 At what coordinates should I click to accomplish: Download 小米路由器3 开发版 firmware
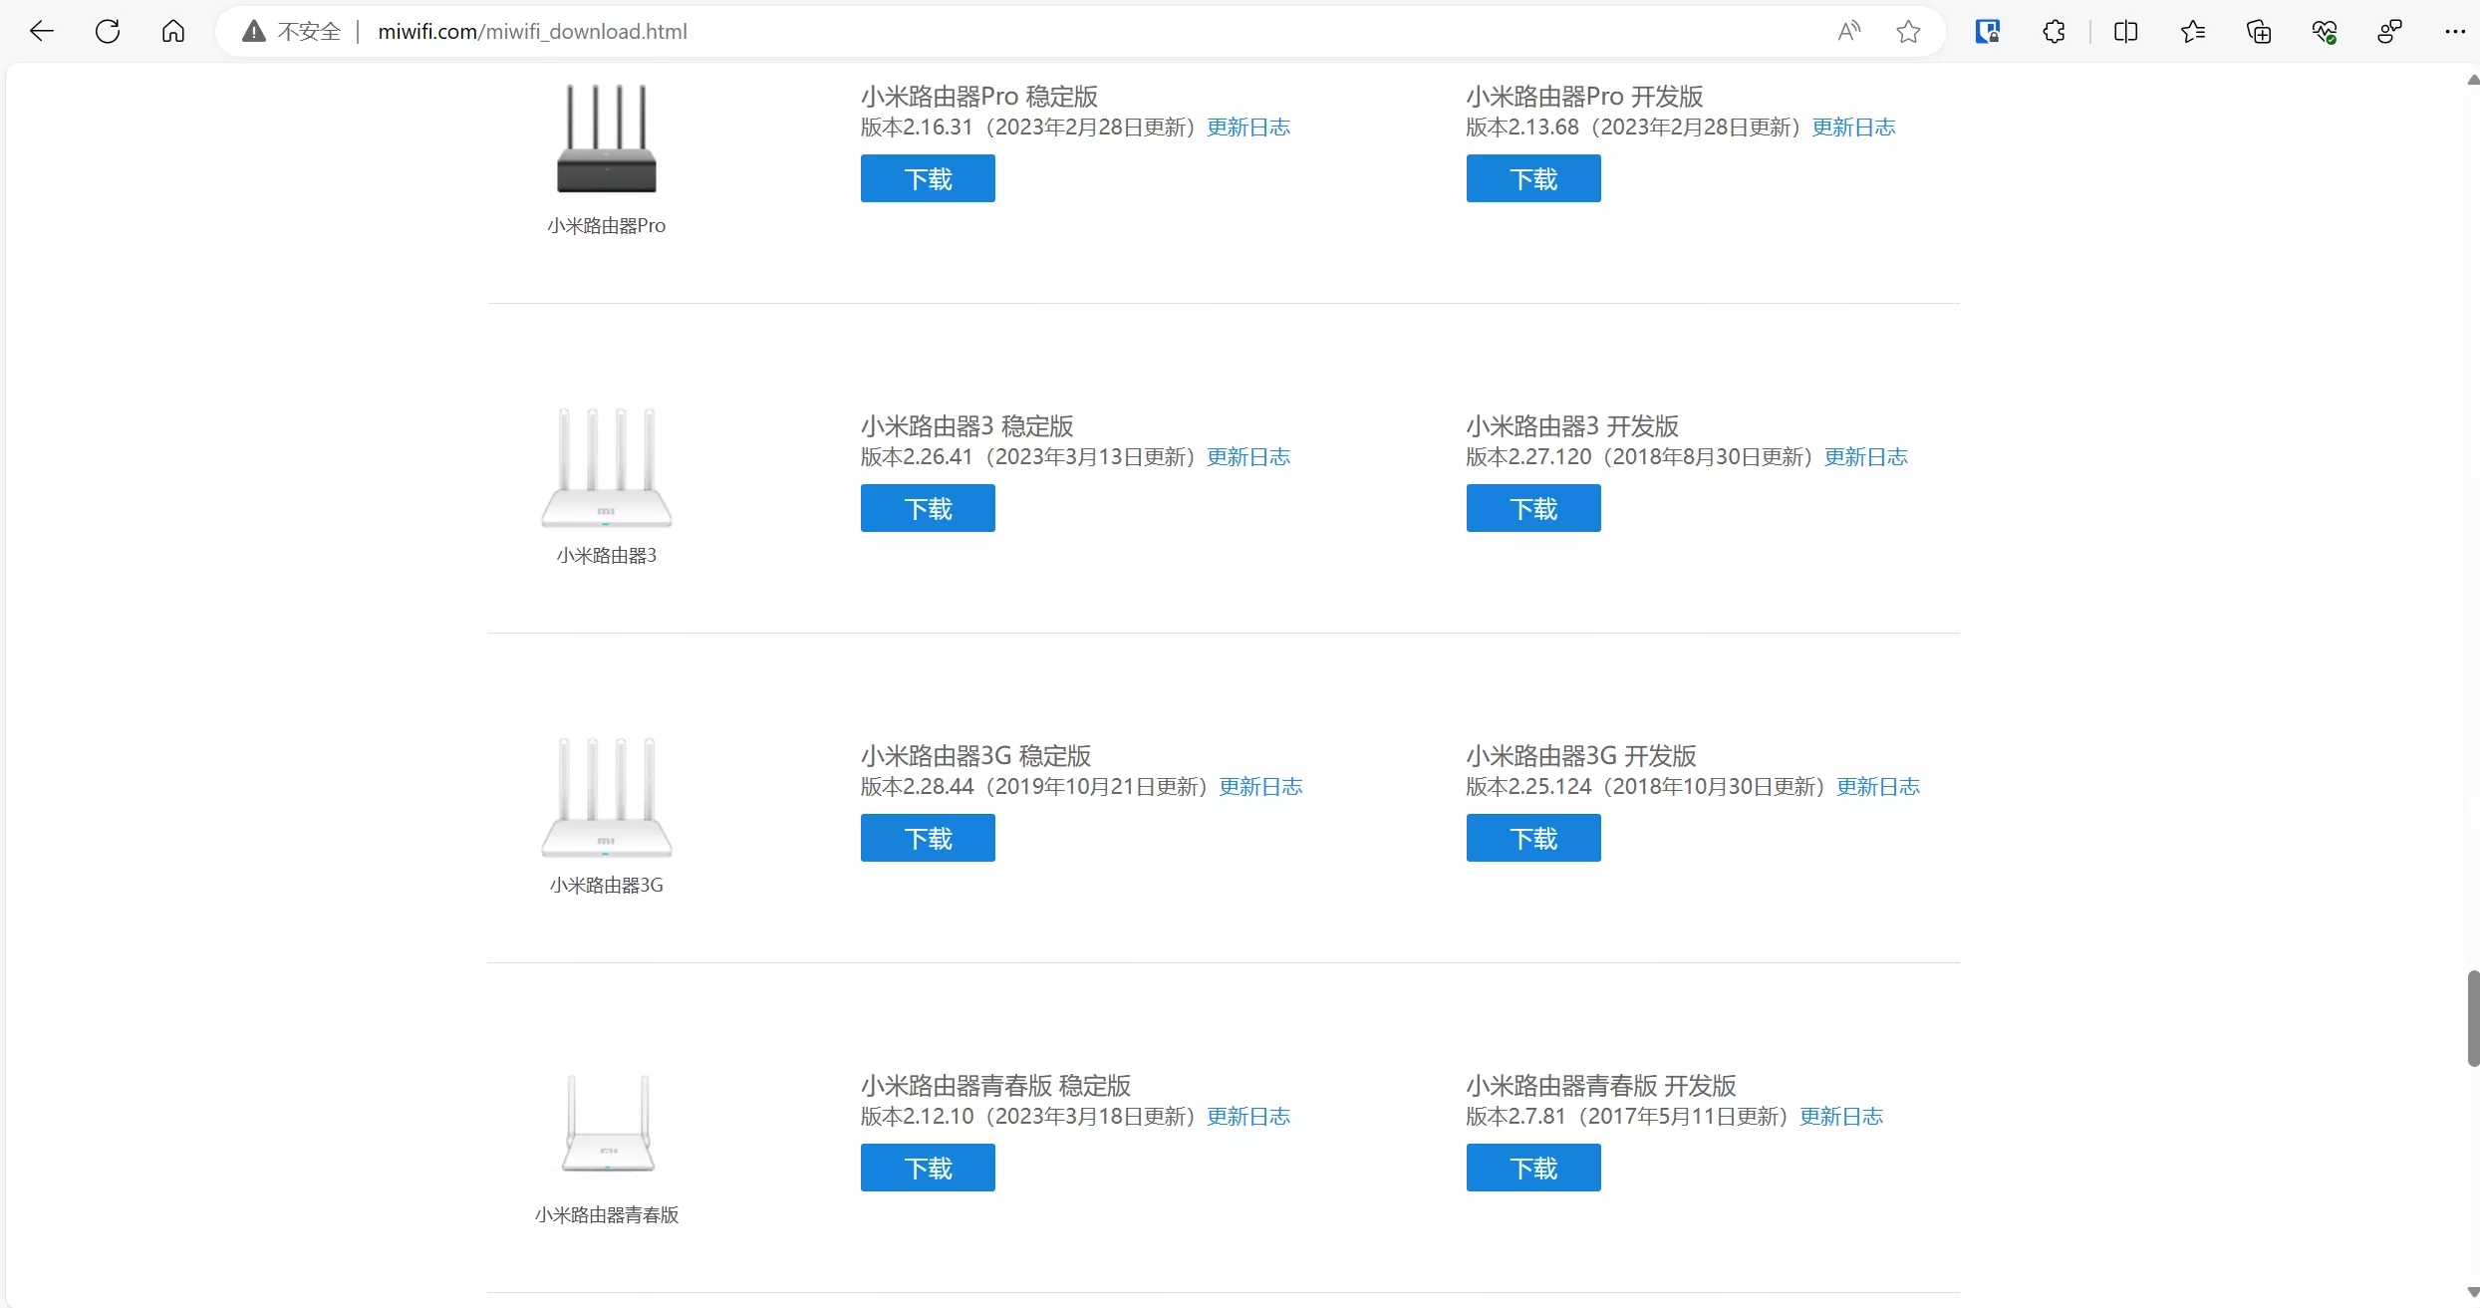pyautogui.click(x=1532, y=508)
